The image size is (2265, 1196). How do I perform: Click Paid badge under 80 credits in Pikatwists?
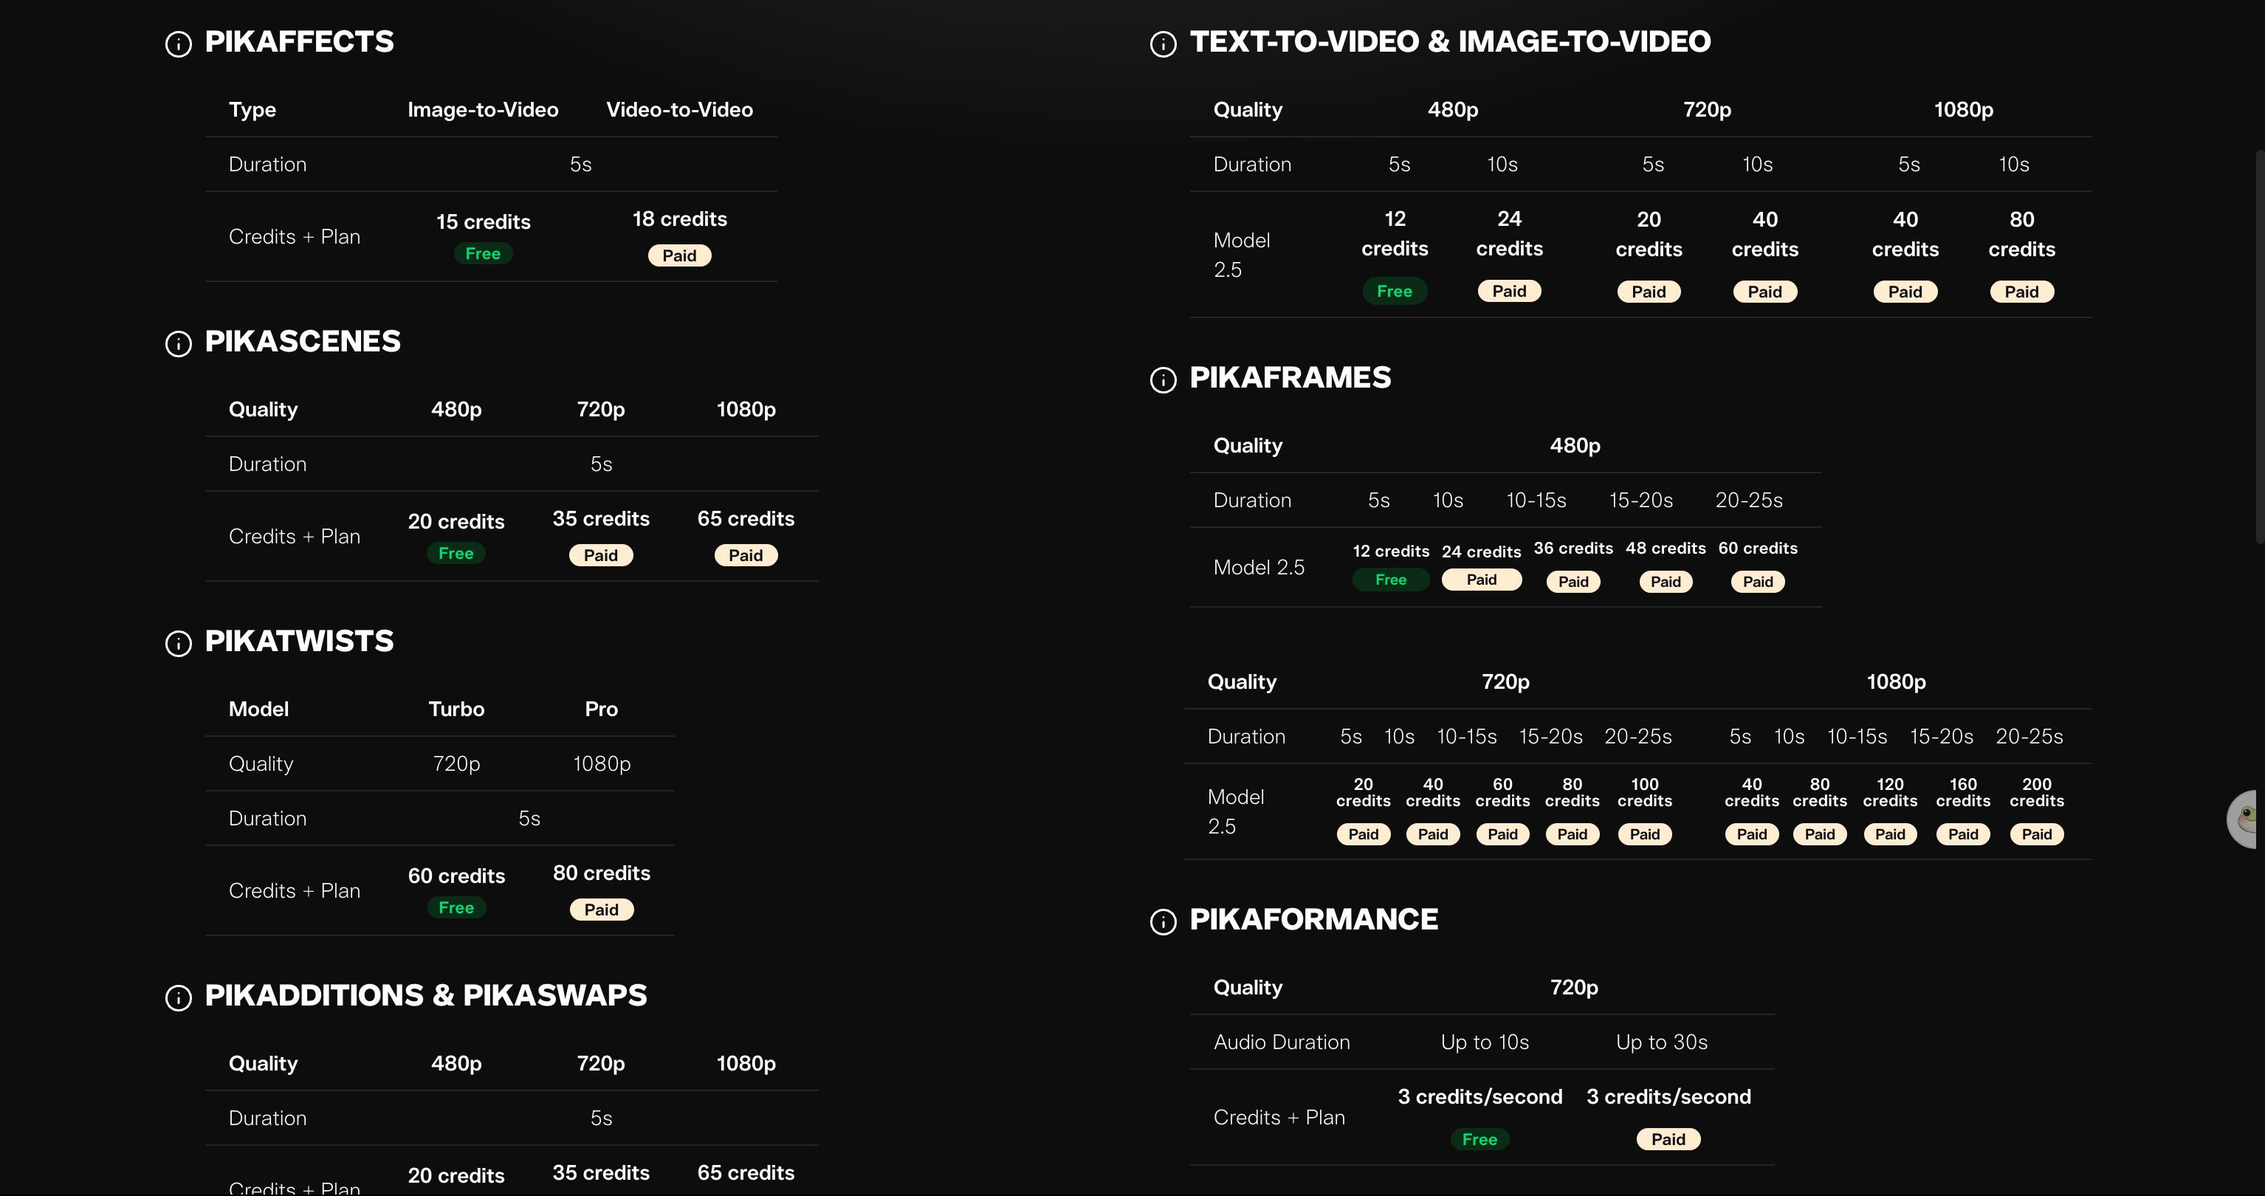[x=602, y=910]
